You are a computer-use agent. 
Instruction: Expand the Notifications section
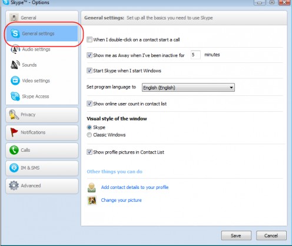42,132
